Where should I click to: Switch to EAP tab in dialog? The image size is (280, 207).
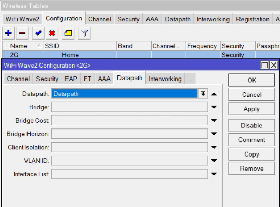(71, 79)
